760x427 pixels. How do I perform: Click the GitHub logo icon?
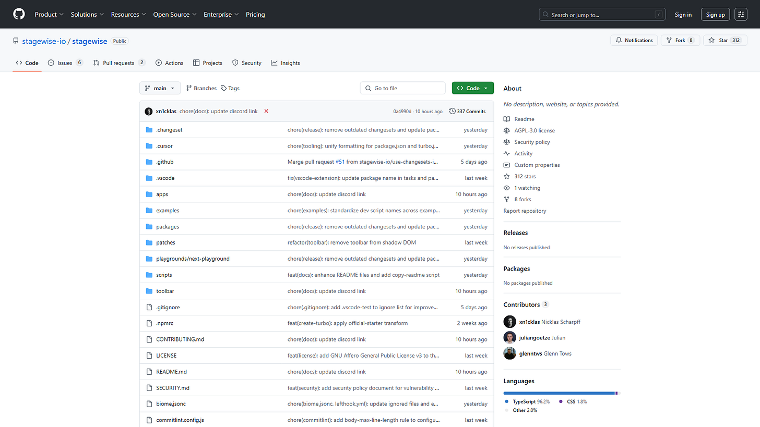pos(19,14)
